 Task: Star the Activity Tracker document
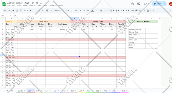tap(33, 3)
